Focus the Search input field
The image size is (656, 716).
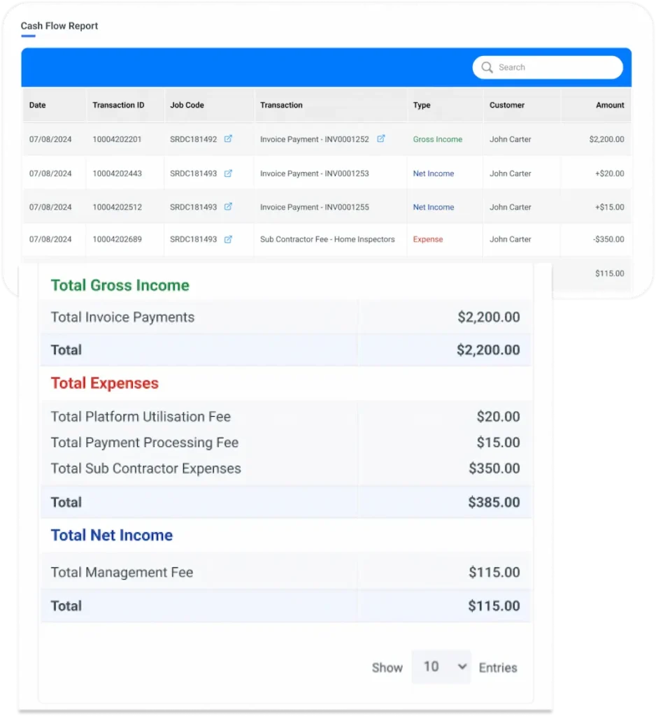pyautogui.click(x=548, y=68)
